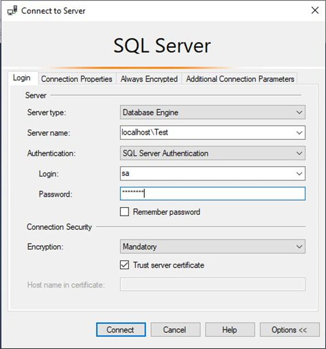Switch to the Login tab
326x349 pixels.
pyautogui.click(x=23, y=78)
